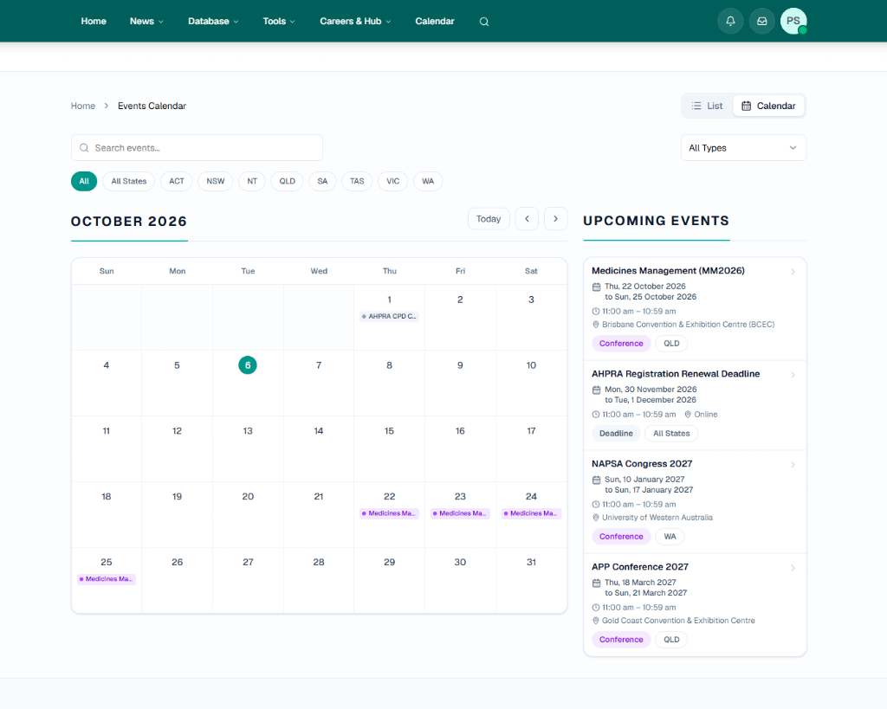Filter events by WA chip

(x=428, y=182)
